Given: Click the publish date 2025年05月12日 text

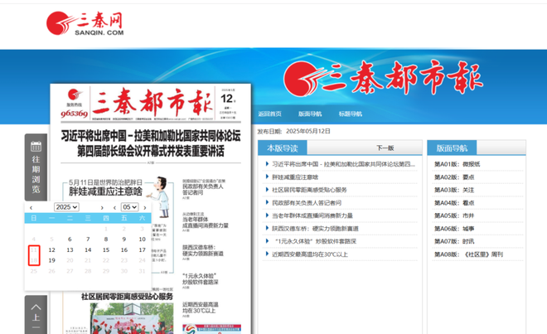Looking at the screenshot, I should coord(308,131).
